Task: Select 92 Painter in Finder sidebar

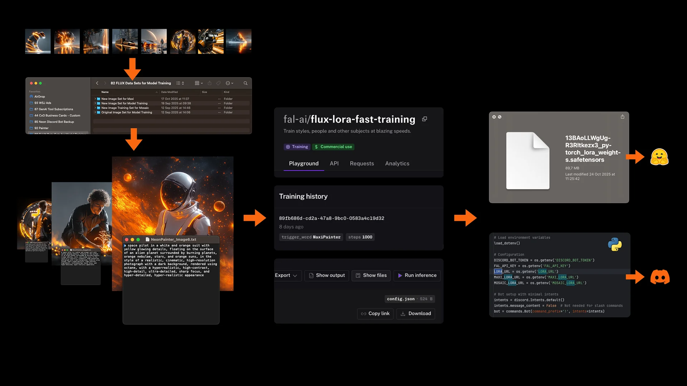Action: pos(41,128)
